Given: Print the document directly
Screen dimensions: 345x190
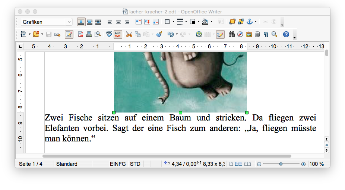Looking at the screenshot, I should point(89,34).
